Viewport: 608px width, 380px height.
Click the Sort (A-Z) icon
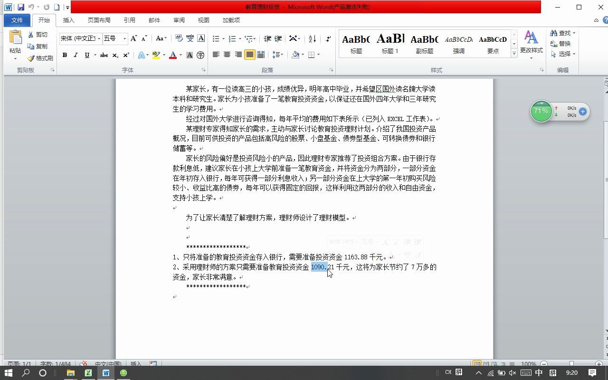pos(312,38)
